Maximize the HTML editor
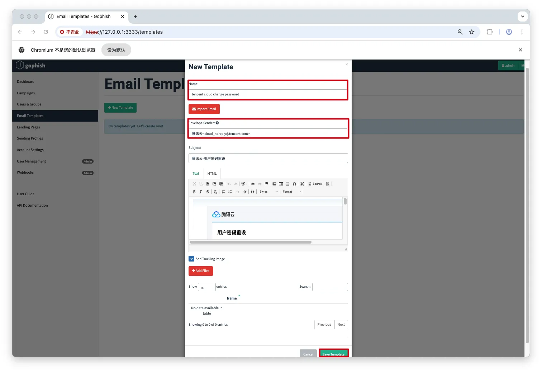Screen dimensions: 542x372 (x=302, y=184)
